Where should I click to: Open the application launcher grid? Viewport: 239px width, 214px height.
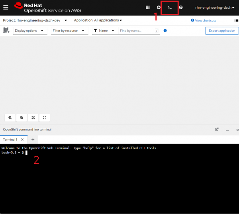[x=148, y=7]
